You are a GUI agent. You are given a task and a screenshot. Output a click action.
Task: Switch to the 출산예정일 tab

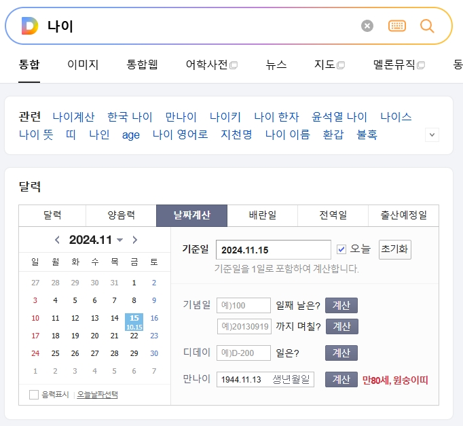click(x=403, y=215)
